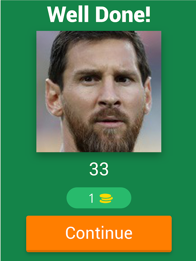
Task: Select the green coin reward pill
Action: [x=99, y=198]
